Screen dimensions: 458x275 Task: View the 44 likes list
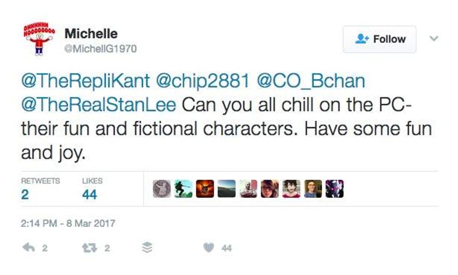click(92, 189)
